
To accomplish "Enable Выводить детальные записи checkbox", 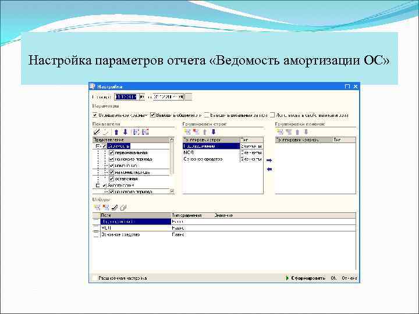I will (x=207, y=115).
